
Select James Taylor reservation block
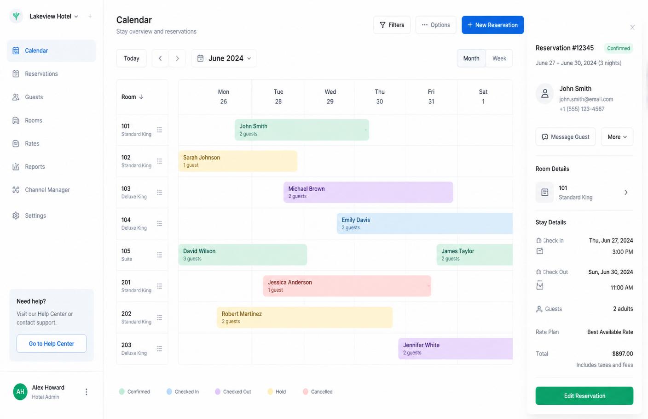click(474, 255)
